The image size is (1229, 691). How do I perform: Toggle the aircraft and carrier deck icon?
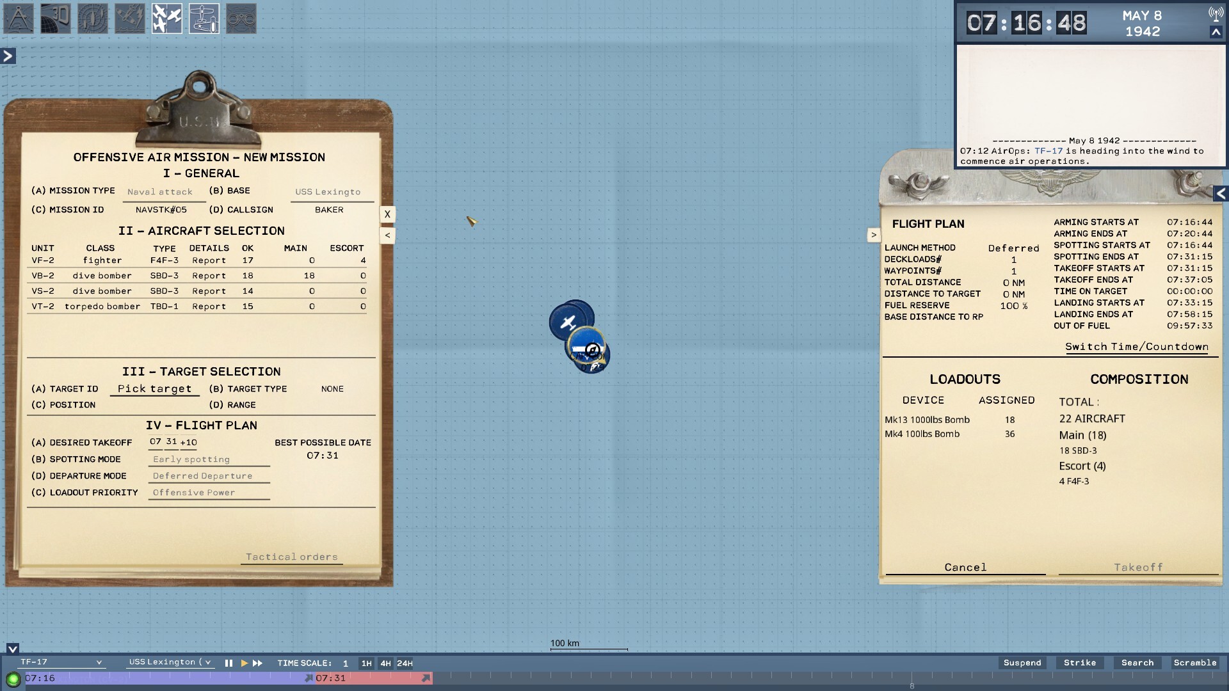click(x=204, y=18)
